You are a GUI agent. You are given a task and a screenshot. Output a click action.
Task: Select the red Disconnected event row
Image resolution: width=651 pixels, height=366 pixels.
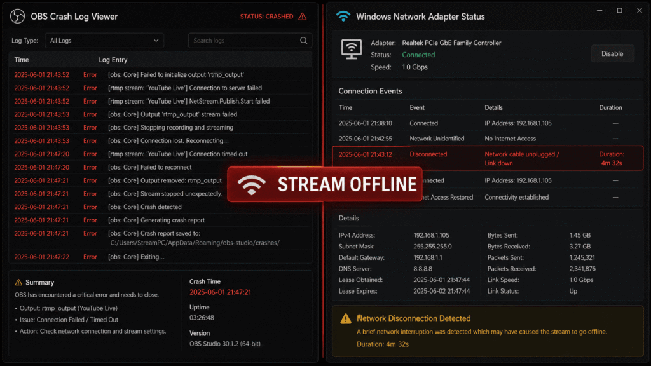tap(488, 158)
